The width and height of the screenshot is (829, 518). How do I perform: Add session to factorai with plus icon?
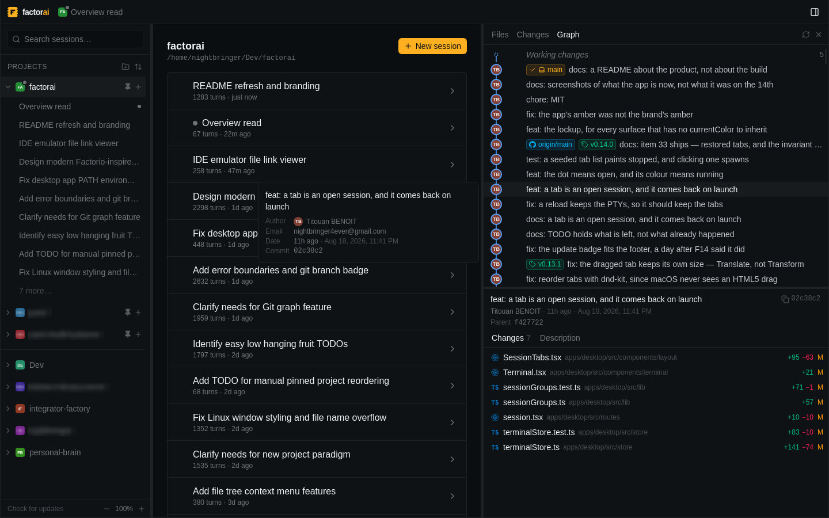click(138, 87)
